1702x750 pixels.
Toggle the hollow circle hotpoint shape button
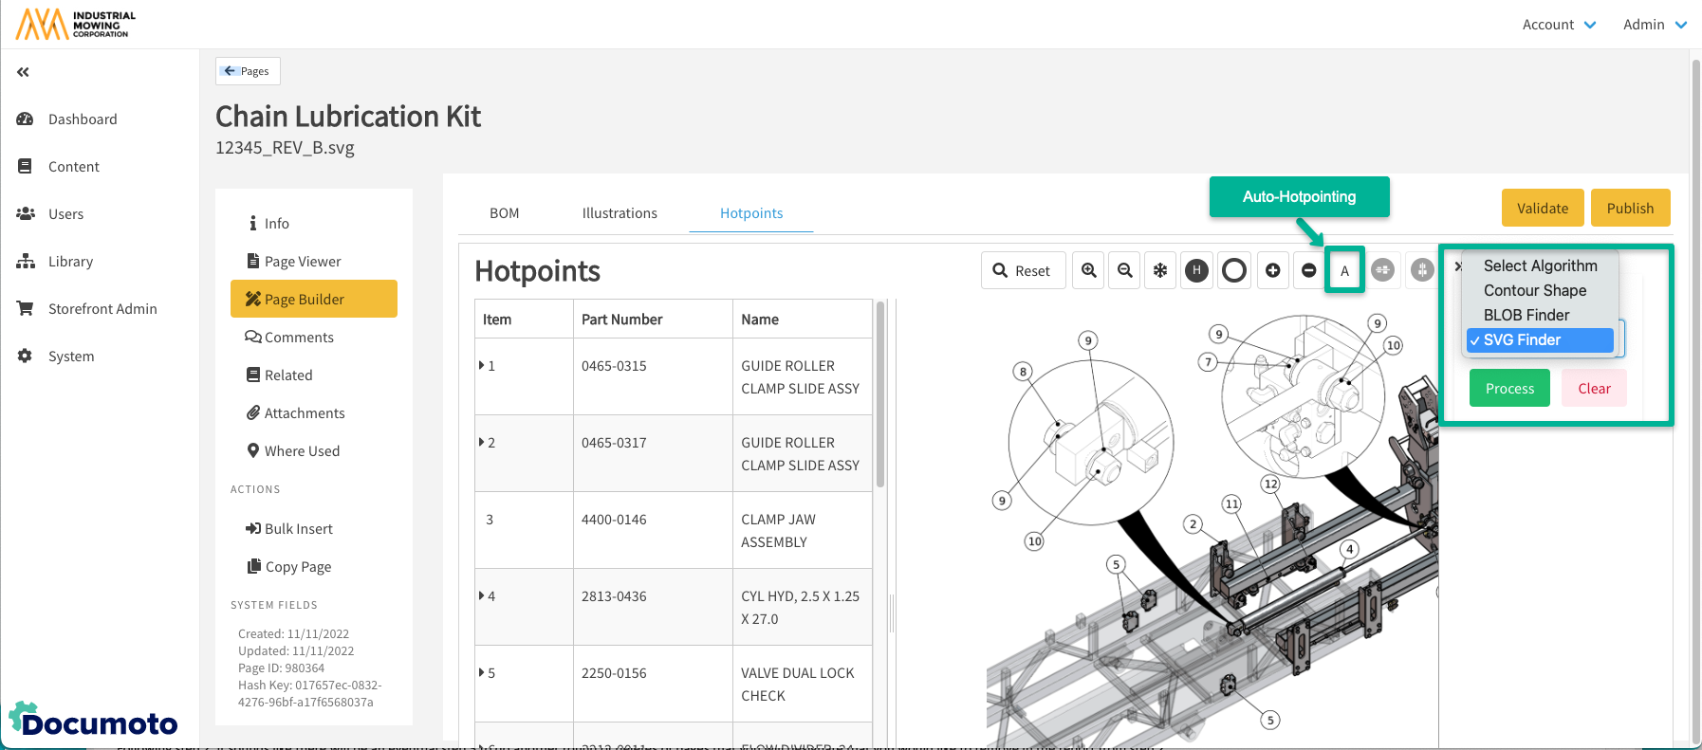[1234, 270]
